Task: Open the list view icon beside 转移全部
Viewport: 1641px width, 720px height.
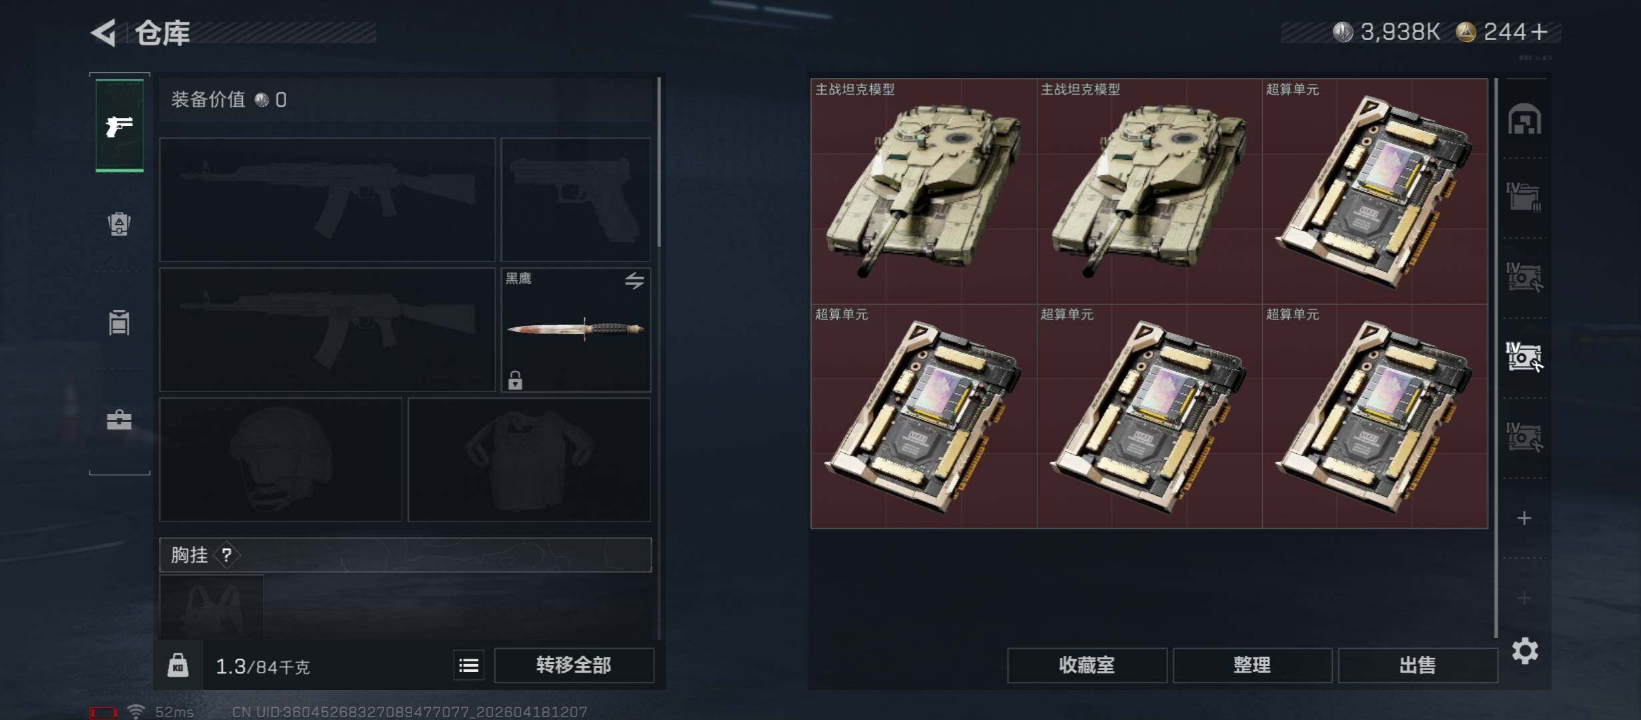Action: click(469, 665)
